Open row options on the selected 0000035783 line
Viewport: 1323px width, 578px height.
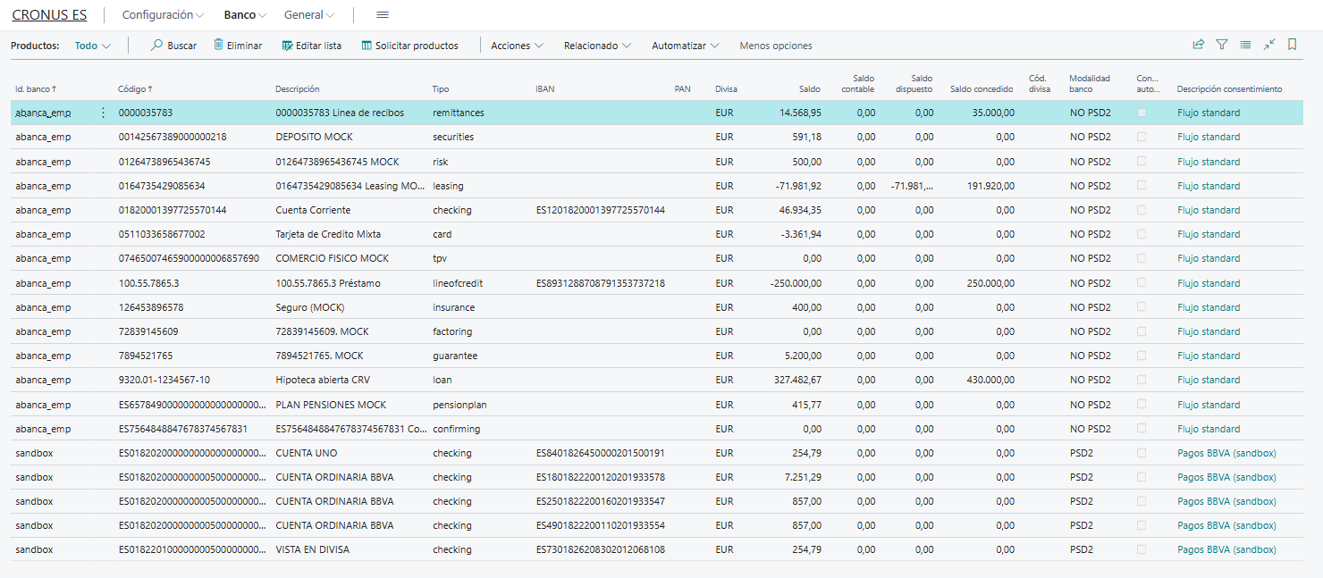[103, 113]
